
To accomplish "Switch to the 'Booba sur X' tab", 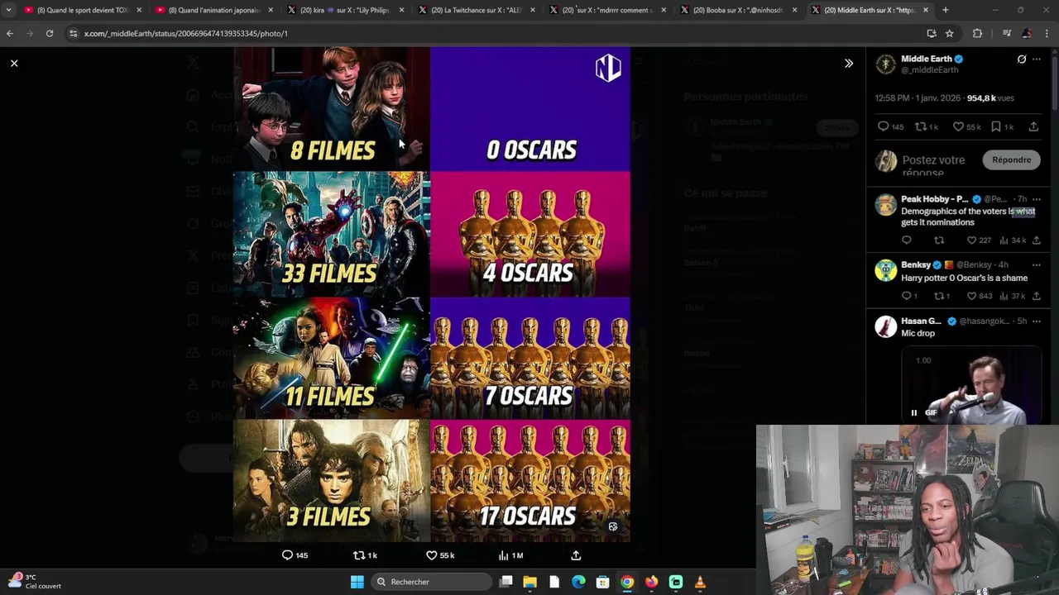I will pyautogui.click(x=738, y=10).
